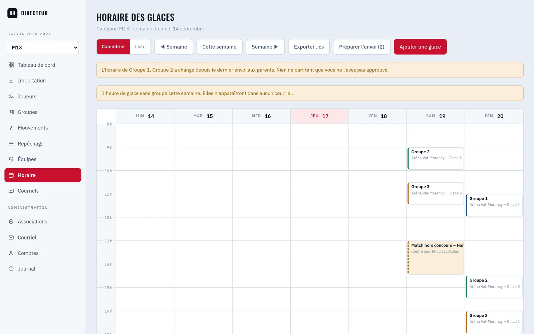Image resolution: width=534 pixels, height=334 pixels.
Task: Click the MAR. 15 day header
Action: coord(203,116)
